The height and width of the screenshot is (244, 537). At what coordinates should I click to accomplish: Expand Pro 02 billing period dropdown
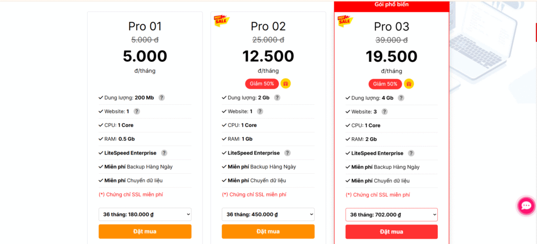tap(268, 215)
